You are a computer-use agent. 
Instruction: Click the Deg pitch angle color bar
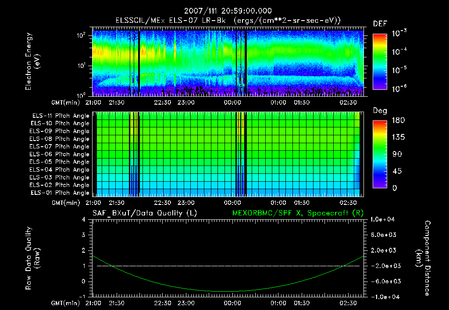click(380, 155)
